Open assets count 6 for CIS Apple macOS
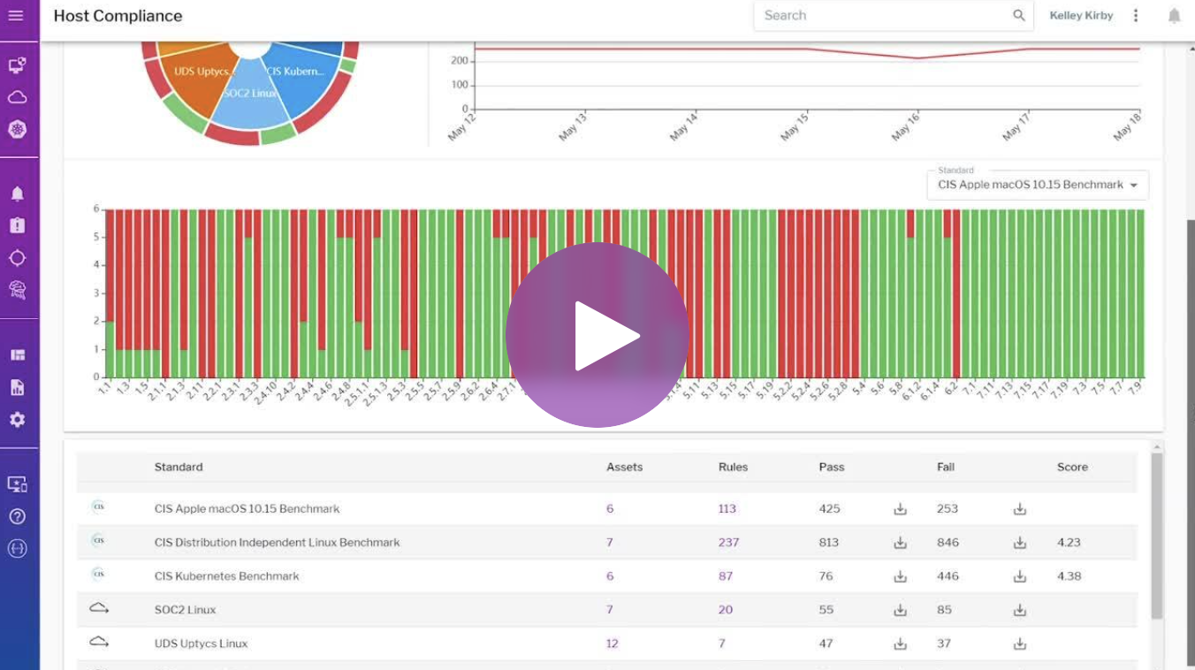Screen dimensions: 1195x670 tap(610, 509)
